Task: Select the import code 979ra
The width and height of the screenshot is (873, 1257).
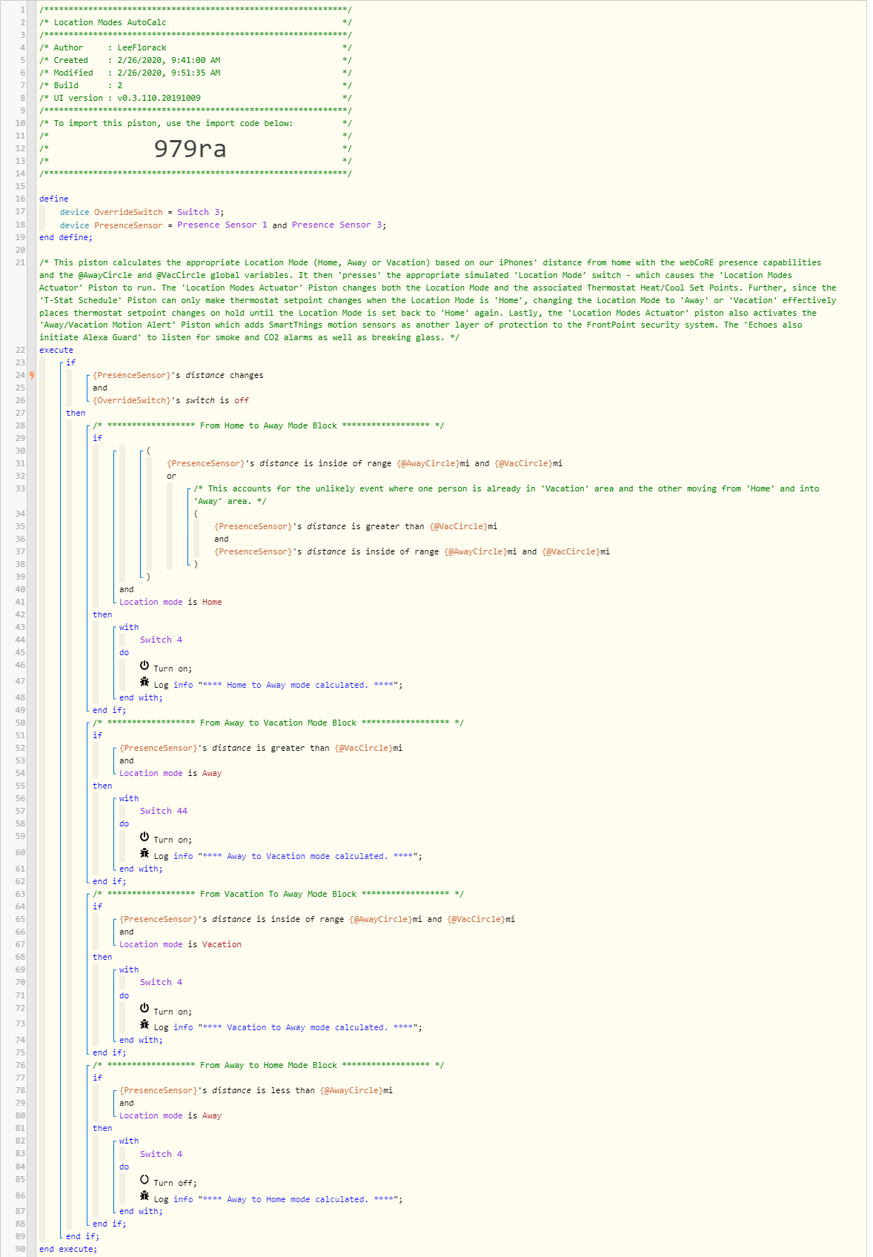Action: [x=190, y=149]
